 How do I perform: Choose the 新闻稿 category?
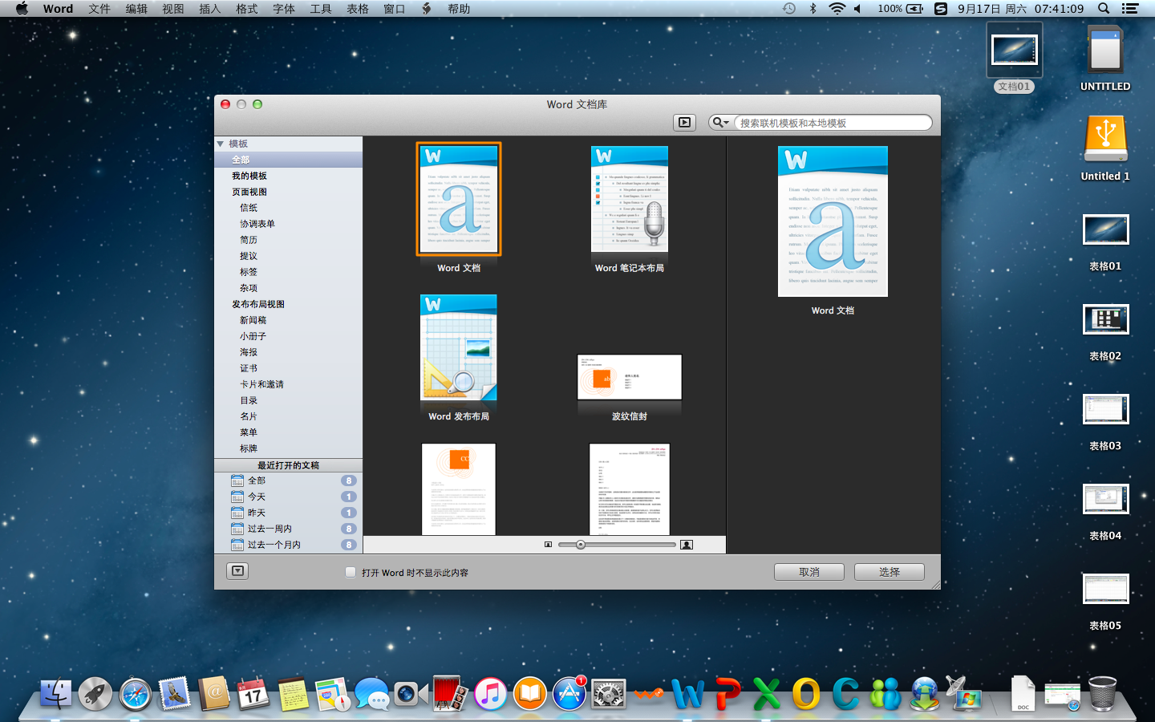click(253, 320)
